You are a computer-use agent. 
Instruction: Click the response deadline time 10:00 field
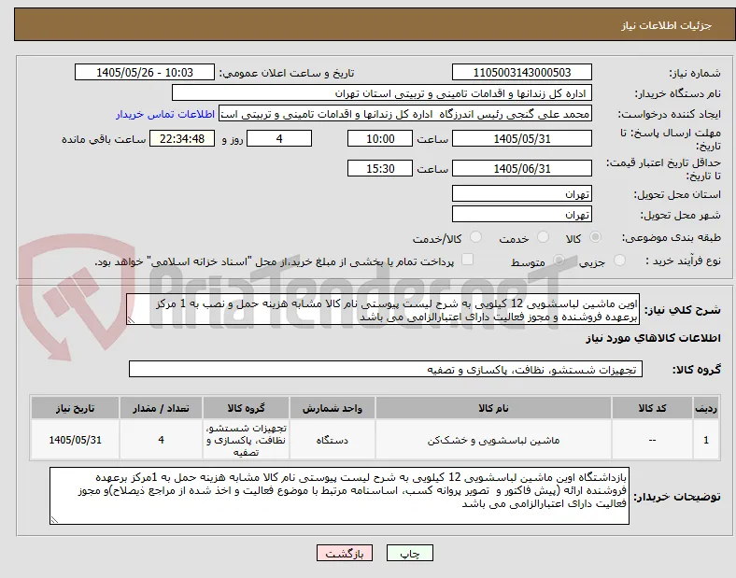[380, 139]
